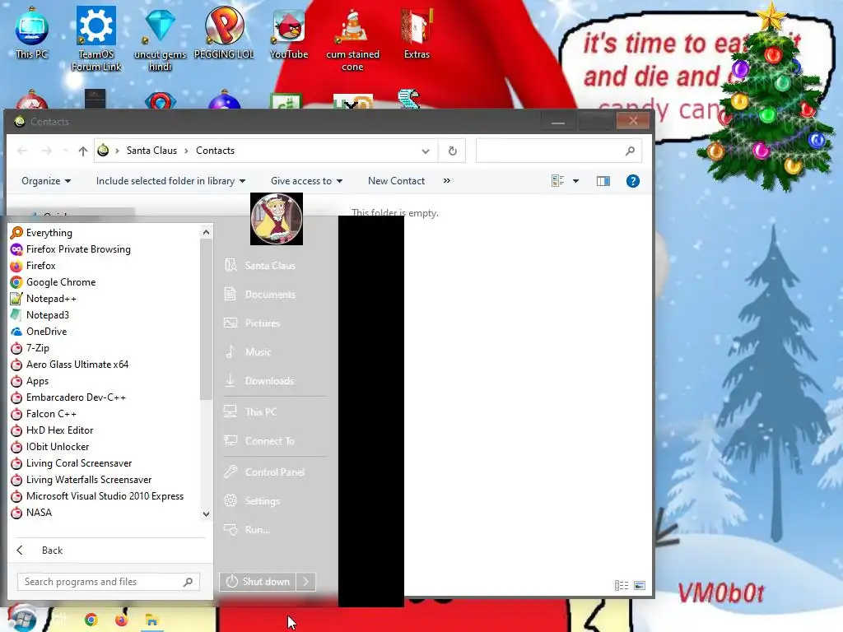The height and width of the screenshot is (632, 843).
Task: Click the Search programs and files box
Action: tap(109, 582)
